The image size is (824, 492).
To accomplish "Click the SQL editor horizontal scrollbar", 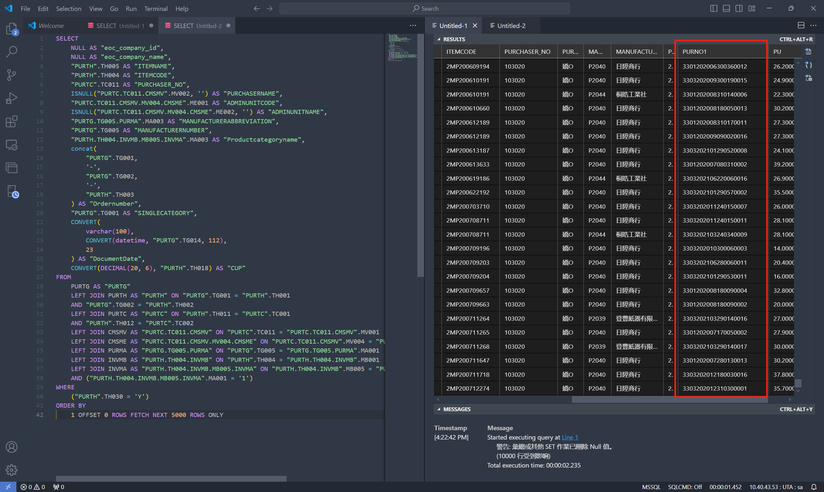I will [171, 479].
